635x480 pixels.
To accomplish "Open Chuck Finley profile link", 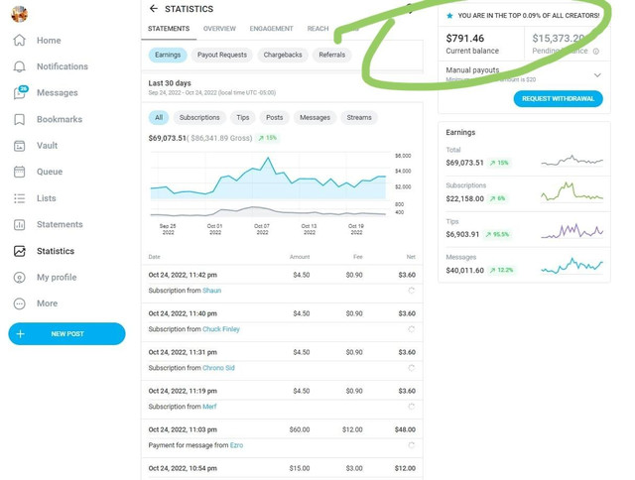I will (x=221, y=329).
